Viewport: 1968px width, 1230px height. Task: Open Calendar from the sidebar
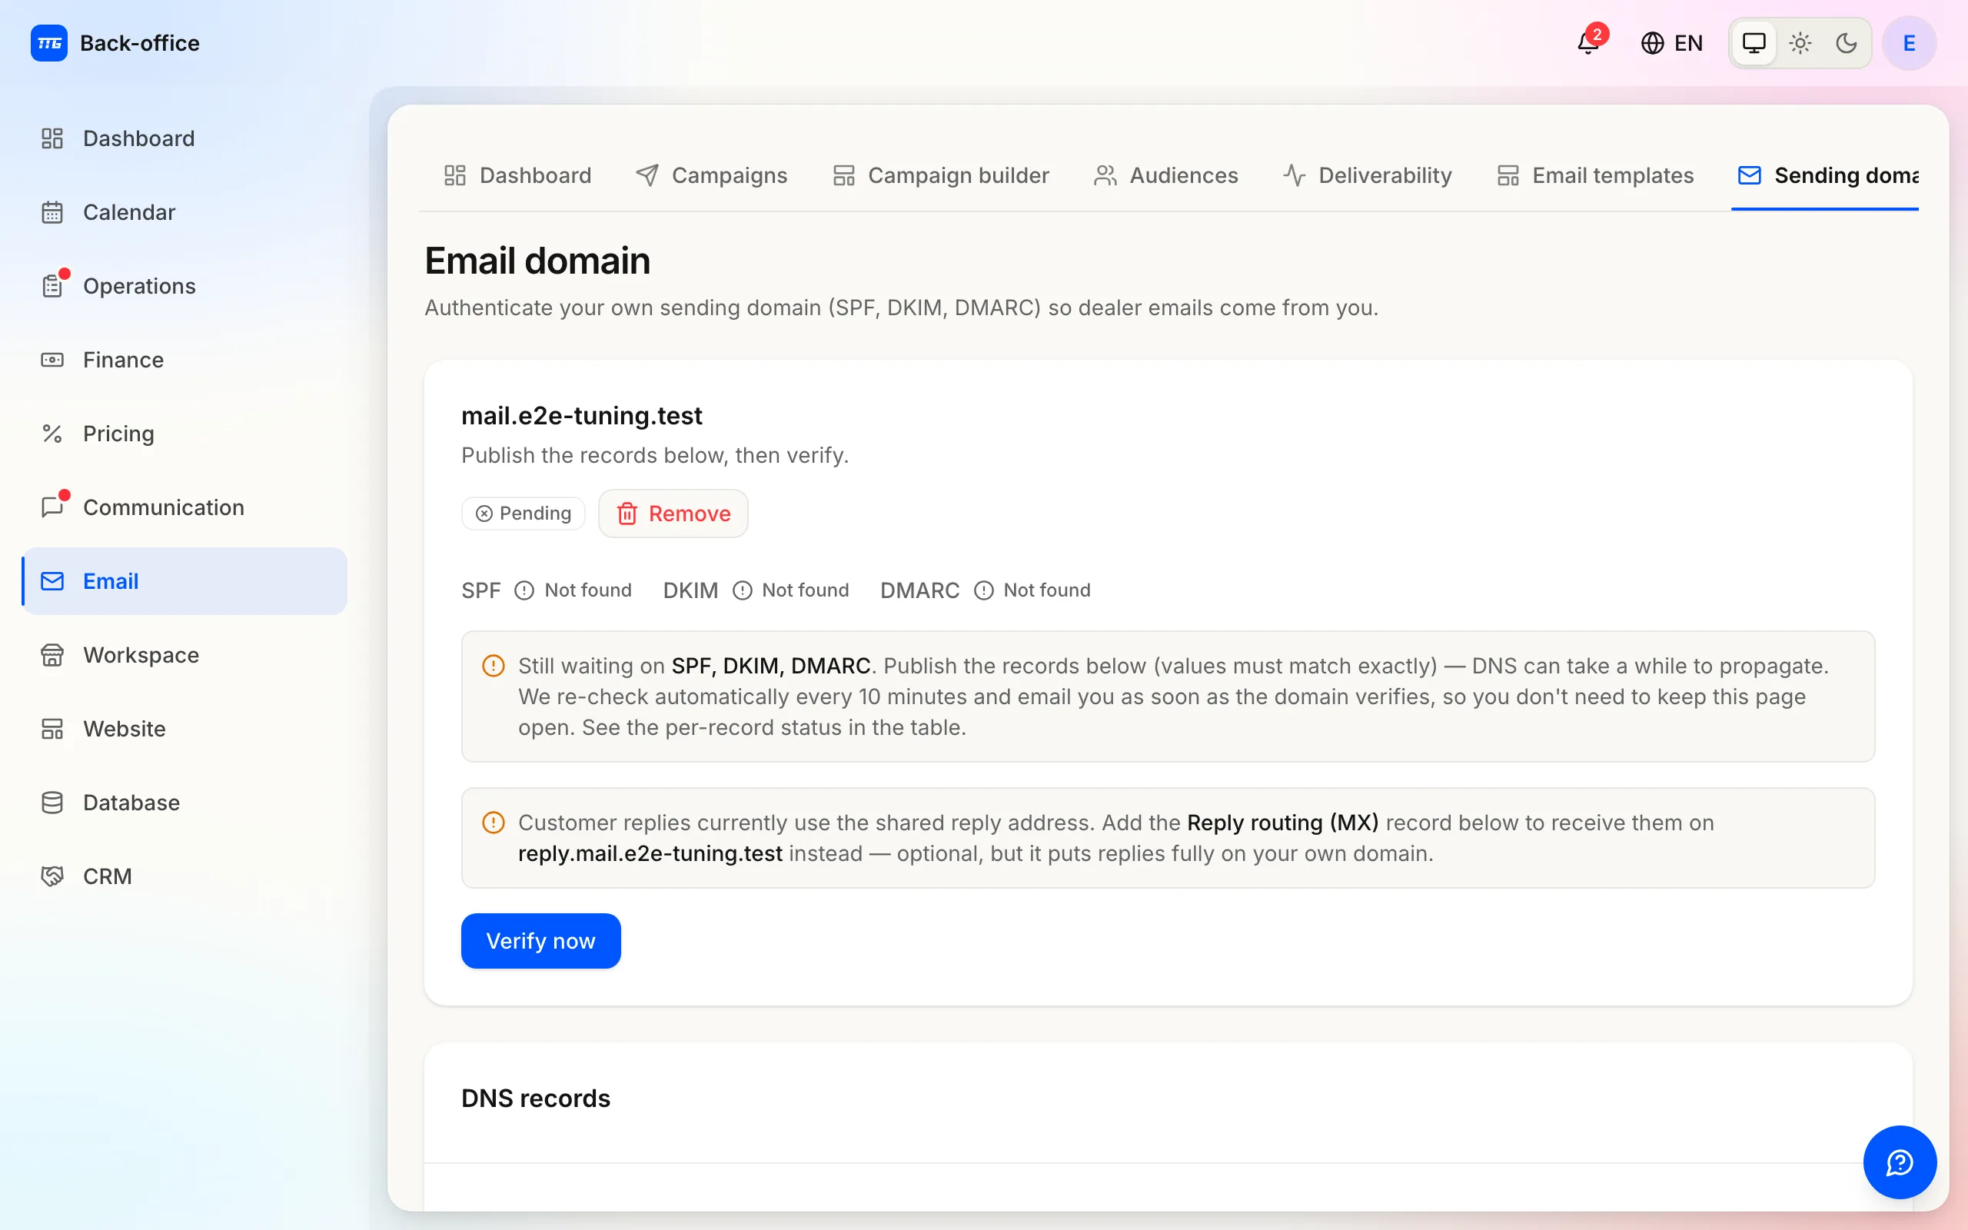[x=184, y=212]
